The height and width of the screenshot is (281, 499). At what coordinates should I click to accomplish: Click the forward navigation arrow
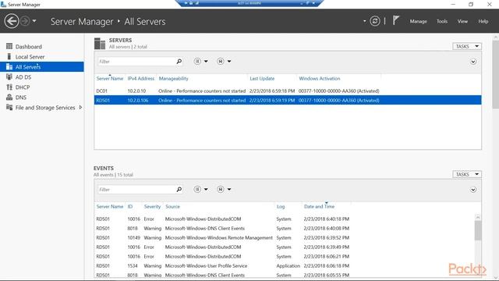point(25,21)
